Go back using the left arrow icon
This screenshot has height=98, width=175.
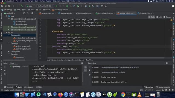13,6
